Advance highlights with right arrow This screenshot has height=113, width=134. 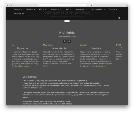(69, 41)
